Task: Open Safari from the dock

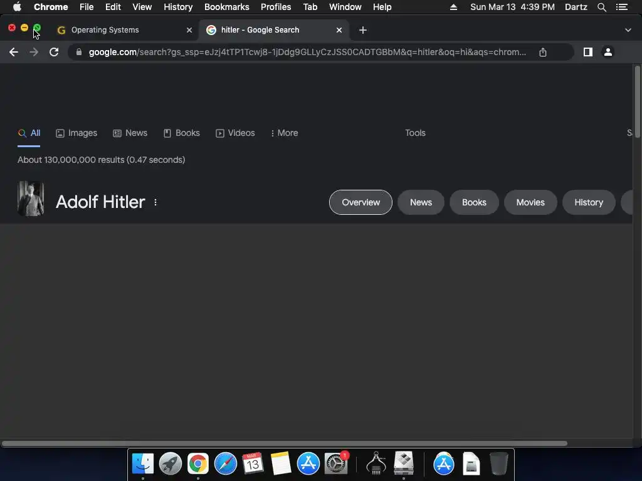Action: click(x=226, y=464)
